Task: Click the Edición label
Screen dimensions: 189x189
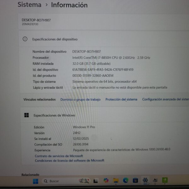Action: 39,127
